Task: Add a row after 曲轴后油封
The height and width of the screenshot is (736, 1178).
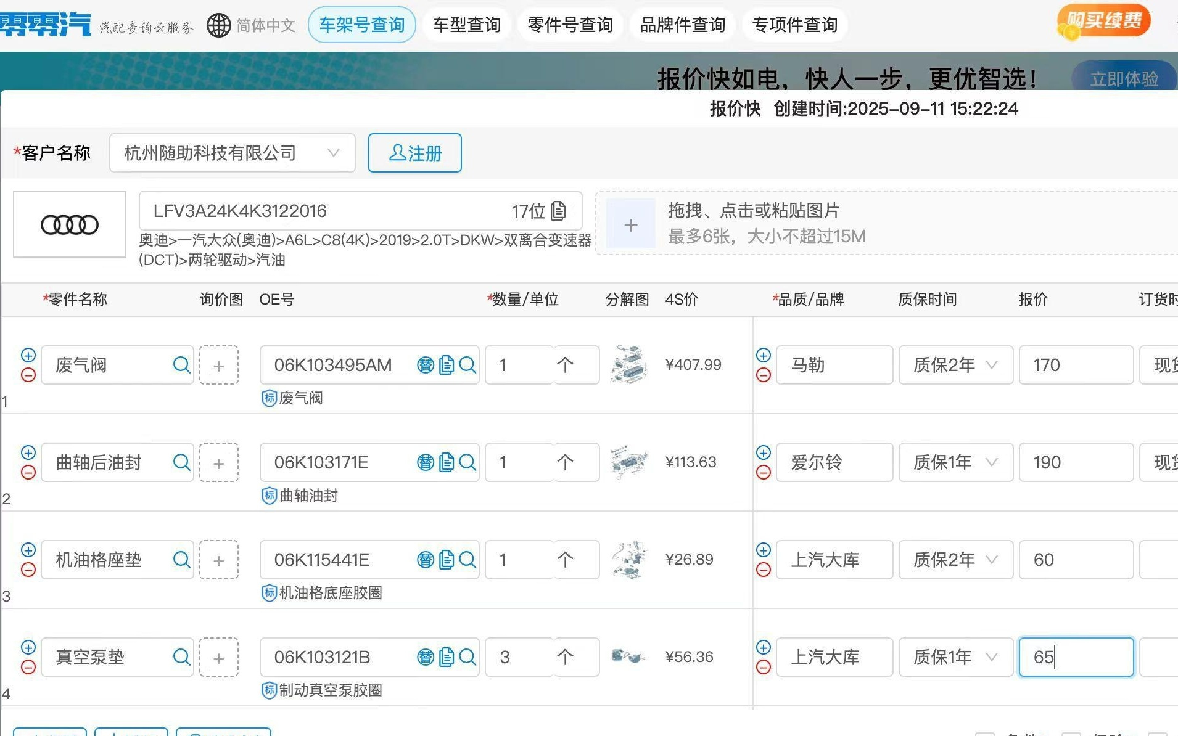Action: [28, 452]
